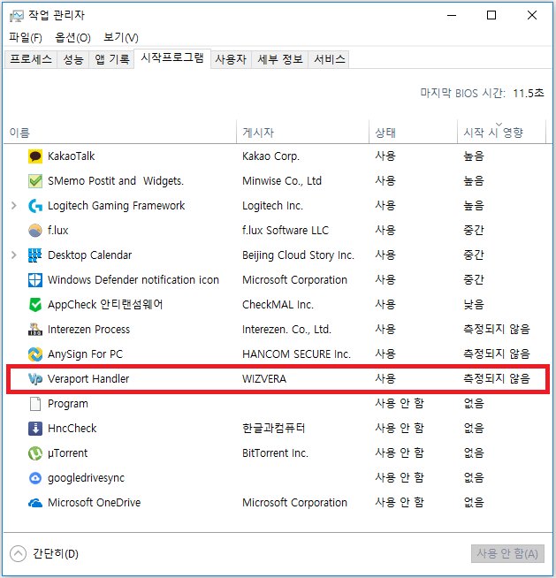This screenshot has width=556, height=578.
Task: Select the AnySign For PC row name
Action: [x=85, y=354]
